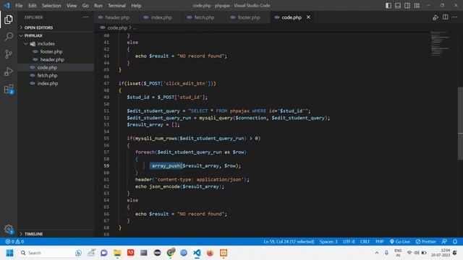The image size is (463, 260).
Task: Open the Edit menu
Action: tap(32, 6)
